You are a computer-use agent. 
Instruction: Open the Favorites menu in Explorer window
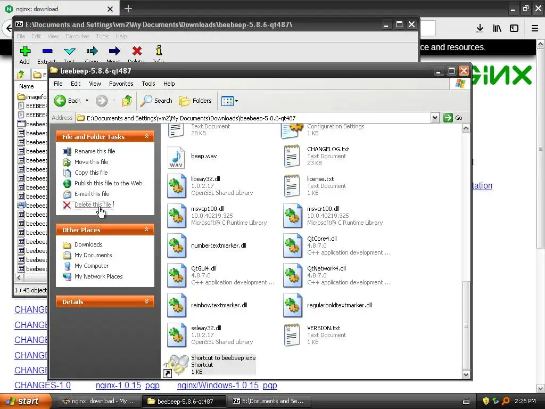[x=121, y=84]
